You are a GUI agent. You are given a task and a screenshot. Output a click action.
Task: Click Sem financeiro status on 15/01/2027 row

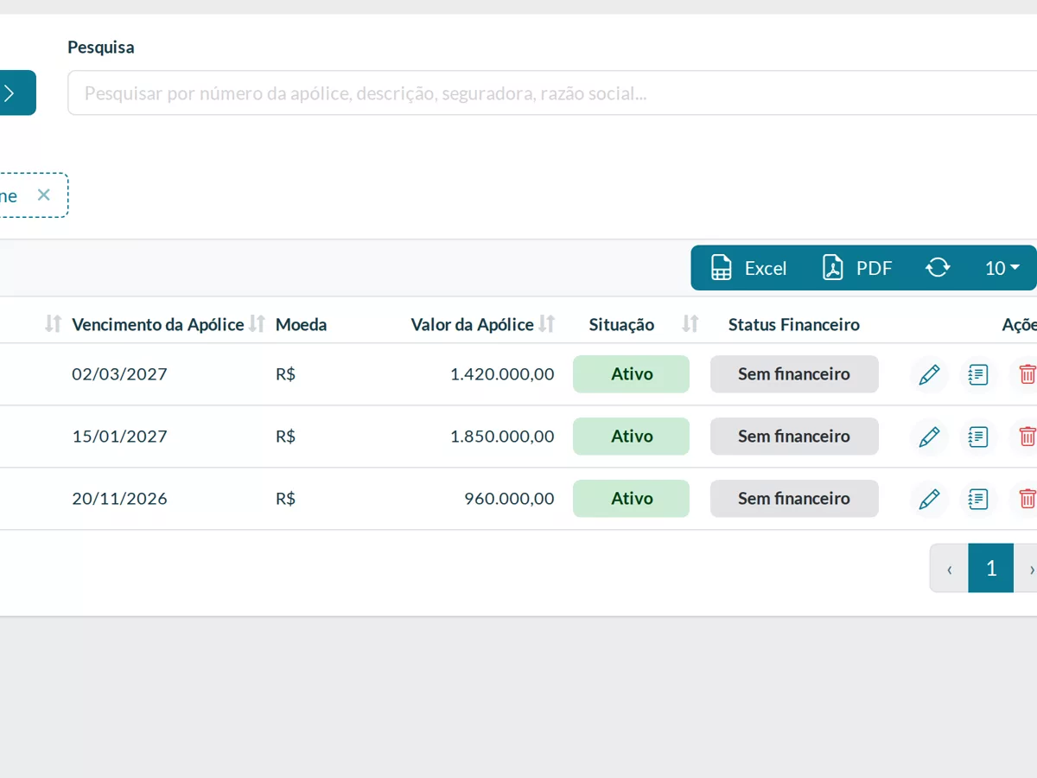794,437
